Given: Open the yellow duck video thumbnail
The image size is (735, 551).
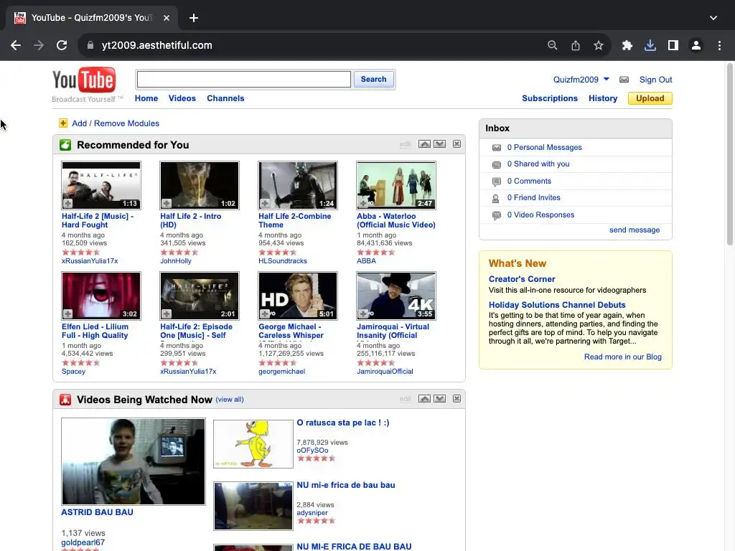Looking at the screenshot, I should tap(253, 443).
